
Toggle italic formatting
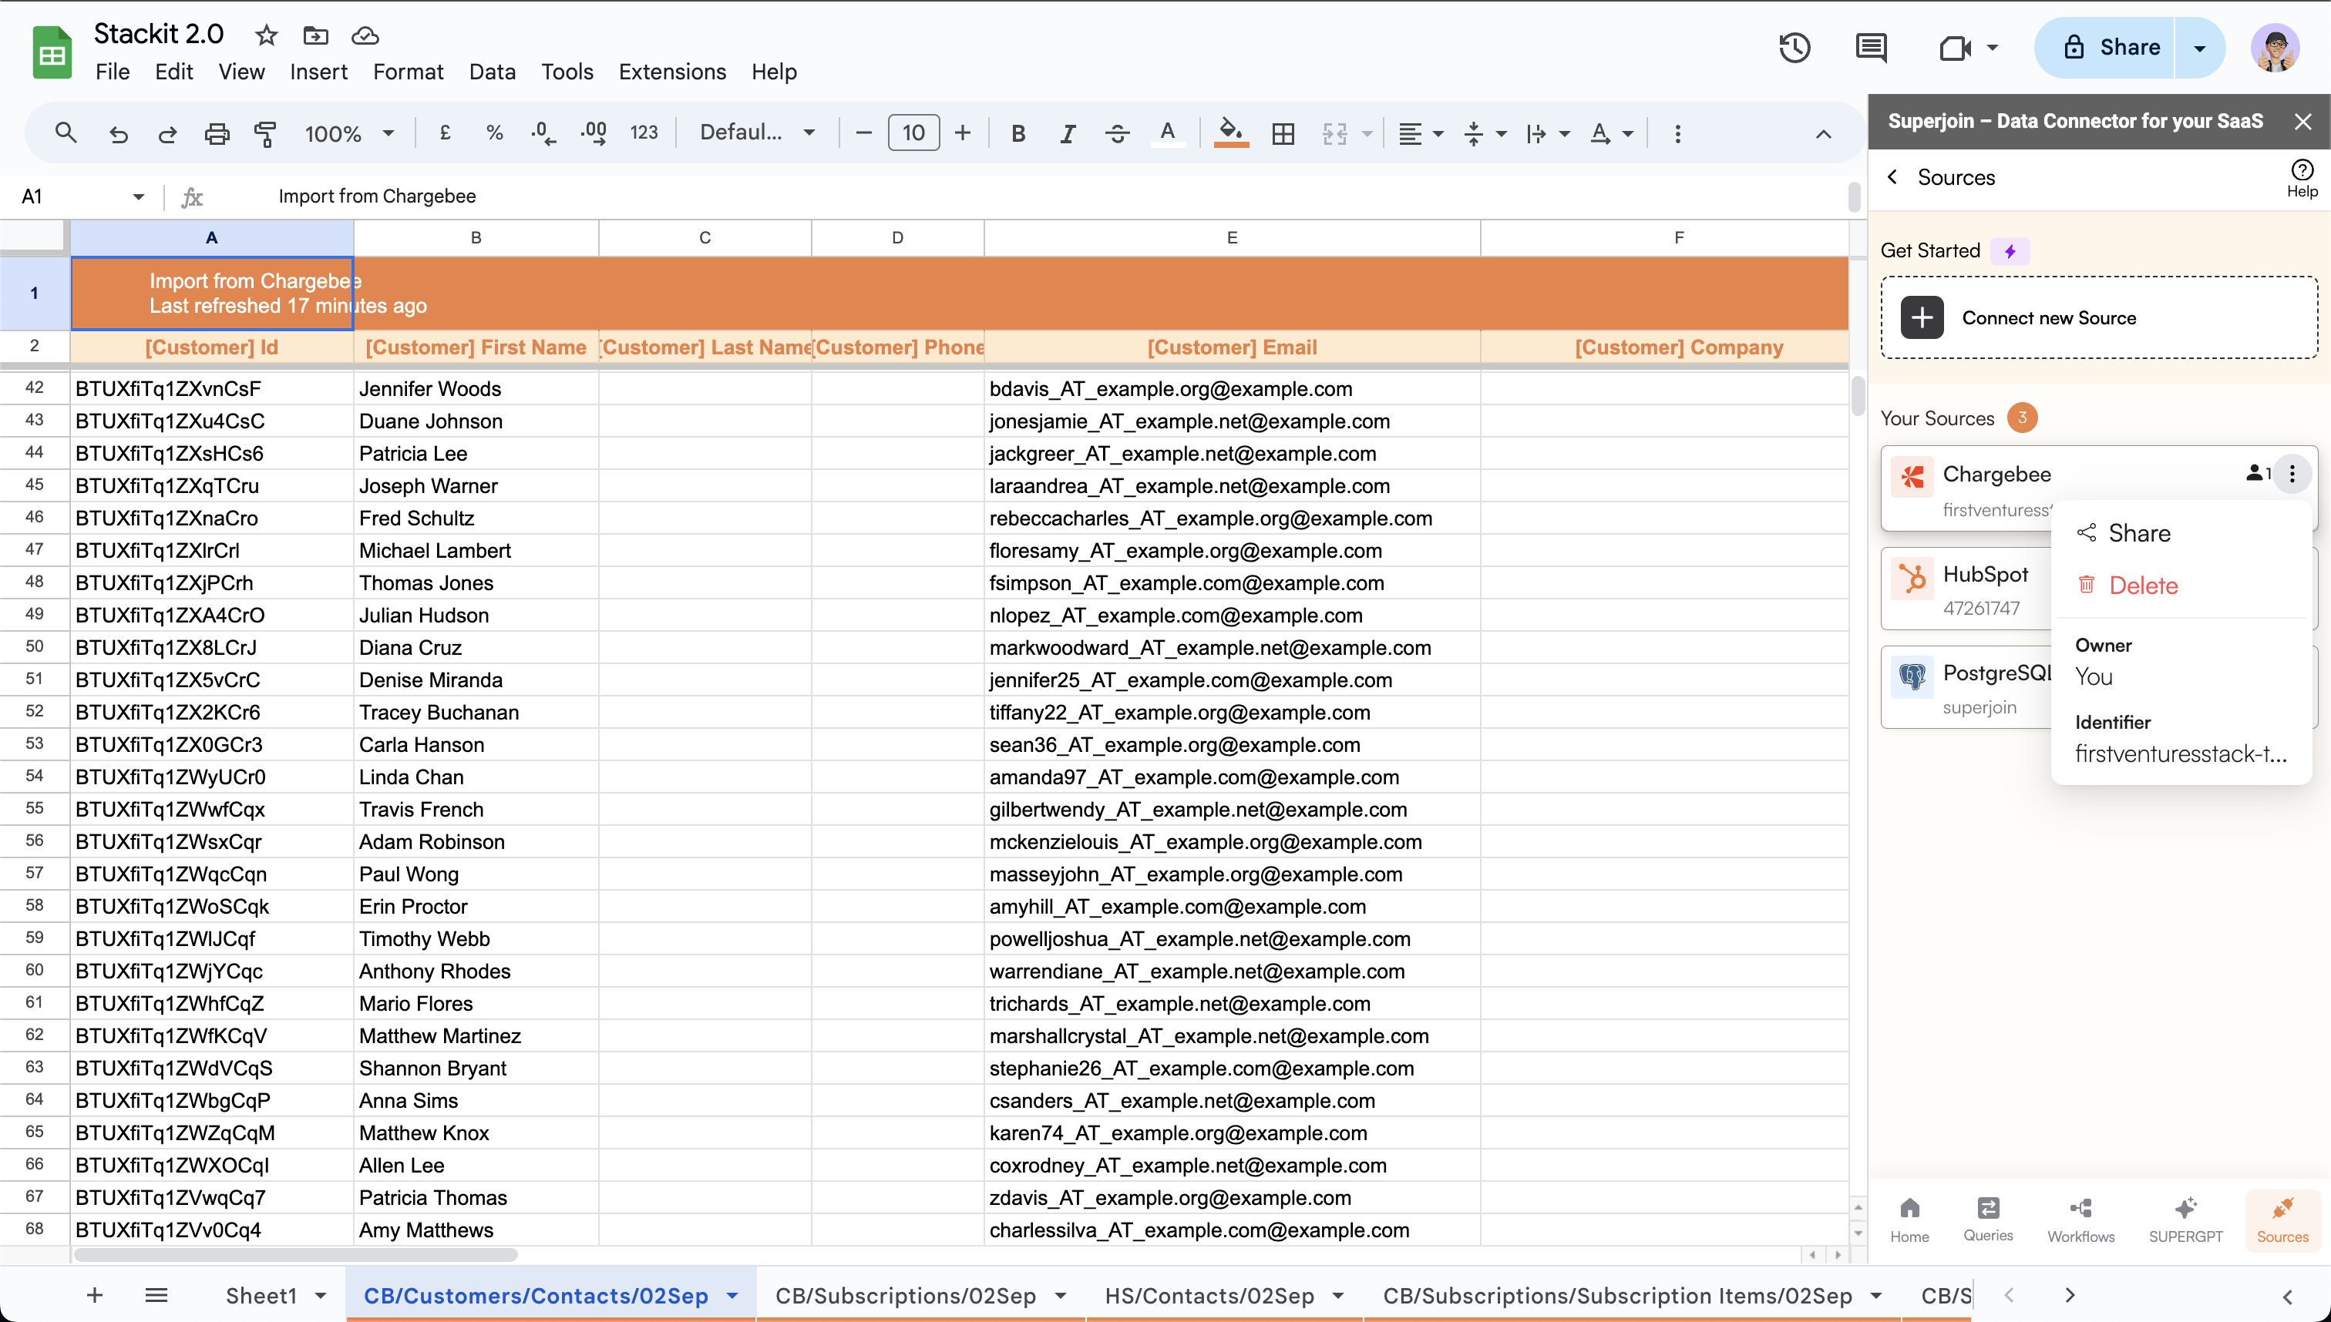tap(1068, 133)
